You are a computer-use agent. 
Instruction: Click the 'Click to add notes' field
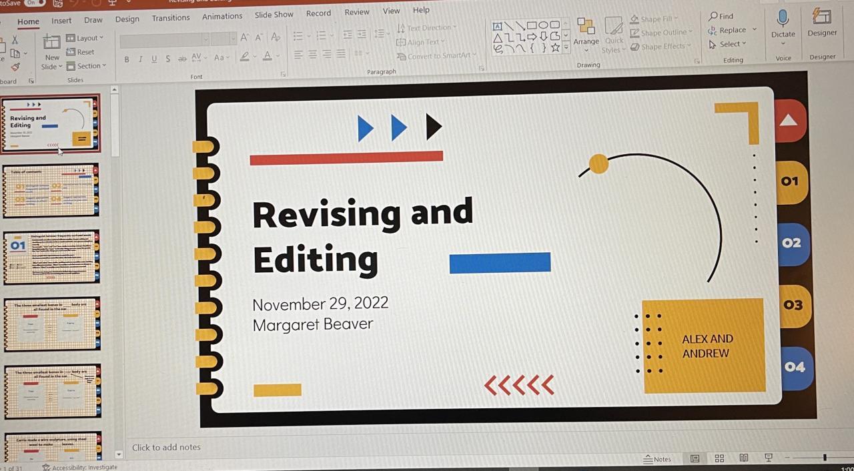[x=166, y=447]
